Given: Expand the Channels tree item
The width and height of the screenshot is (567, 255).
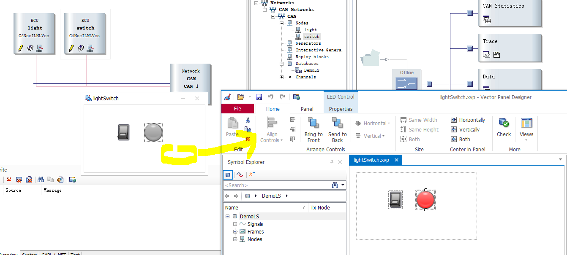Looking at the screenshot, I should tap(282, 77).
